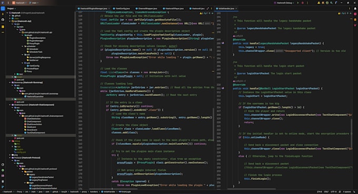The width and height of the screenshot is (358, 194).
Task: Collapse the Protocol module node
Action: [10, 158]
